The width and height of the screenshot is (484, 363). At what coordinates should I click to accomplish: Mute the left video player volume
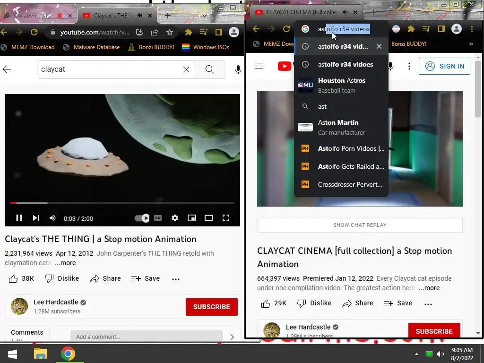(52, 218)
